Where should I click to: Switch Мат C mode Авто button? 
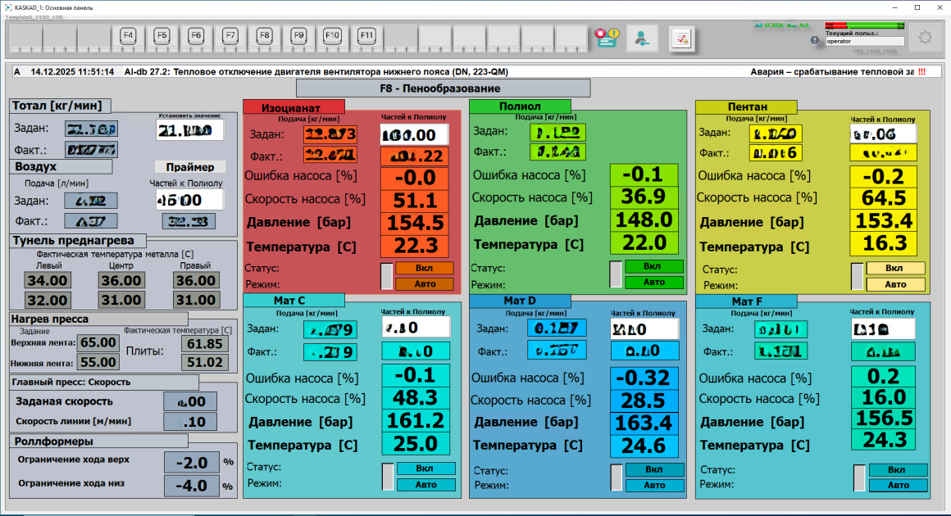[425, 485]
